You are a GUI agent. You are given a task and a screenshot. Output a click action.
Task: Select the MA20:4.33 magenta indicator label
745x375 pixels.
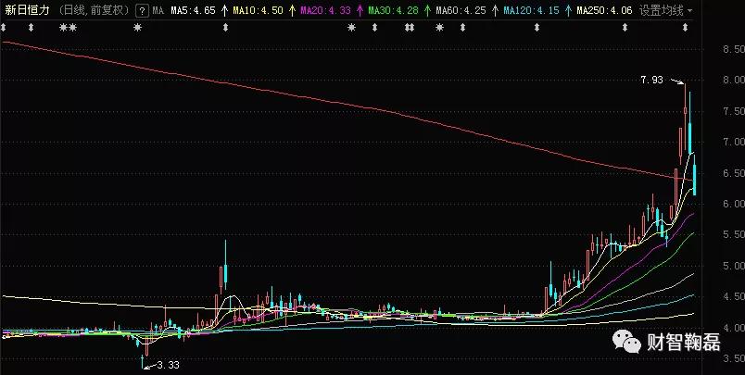(x=326, y=10)
